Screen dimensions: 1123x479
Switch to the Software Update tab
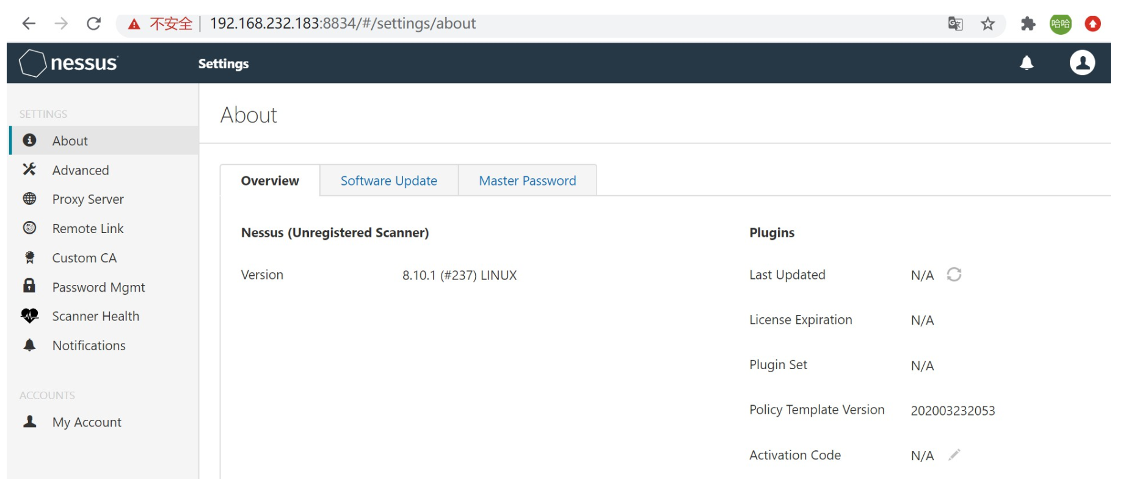[389, 181]
